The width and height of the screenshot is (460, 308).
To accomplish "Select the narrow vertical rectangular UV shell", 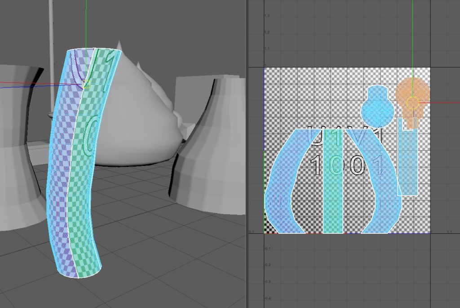I will coord(408,166).
